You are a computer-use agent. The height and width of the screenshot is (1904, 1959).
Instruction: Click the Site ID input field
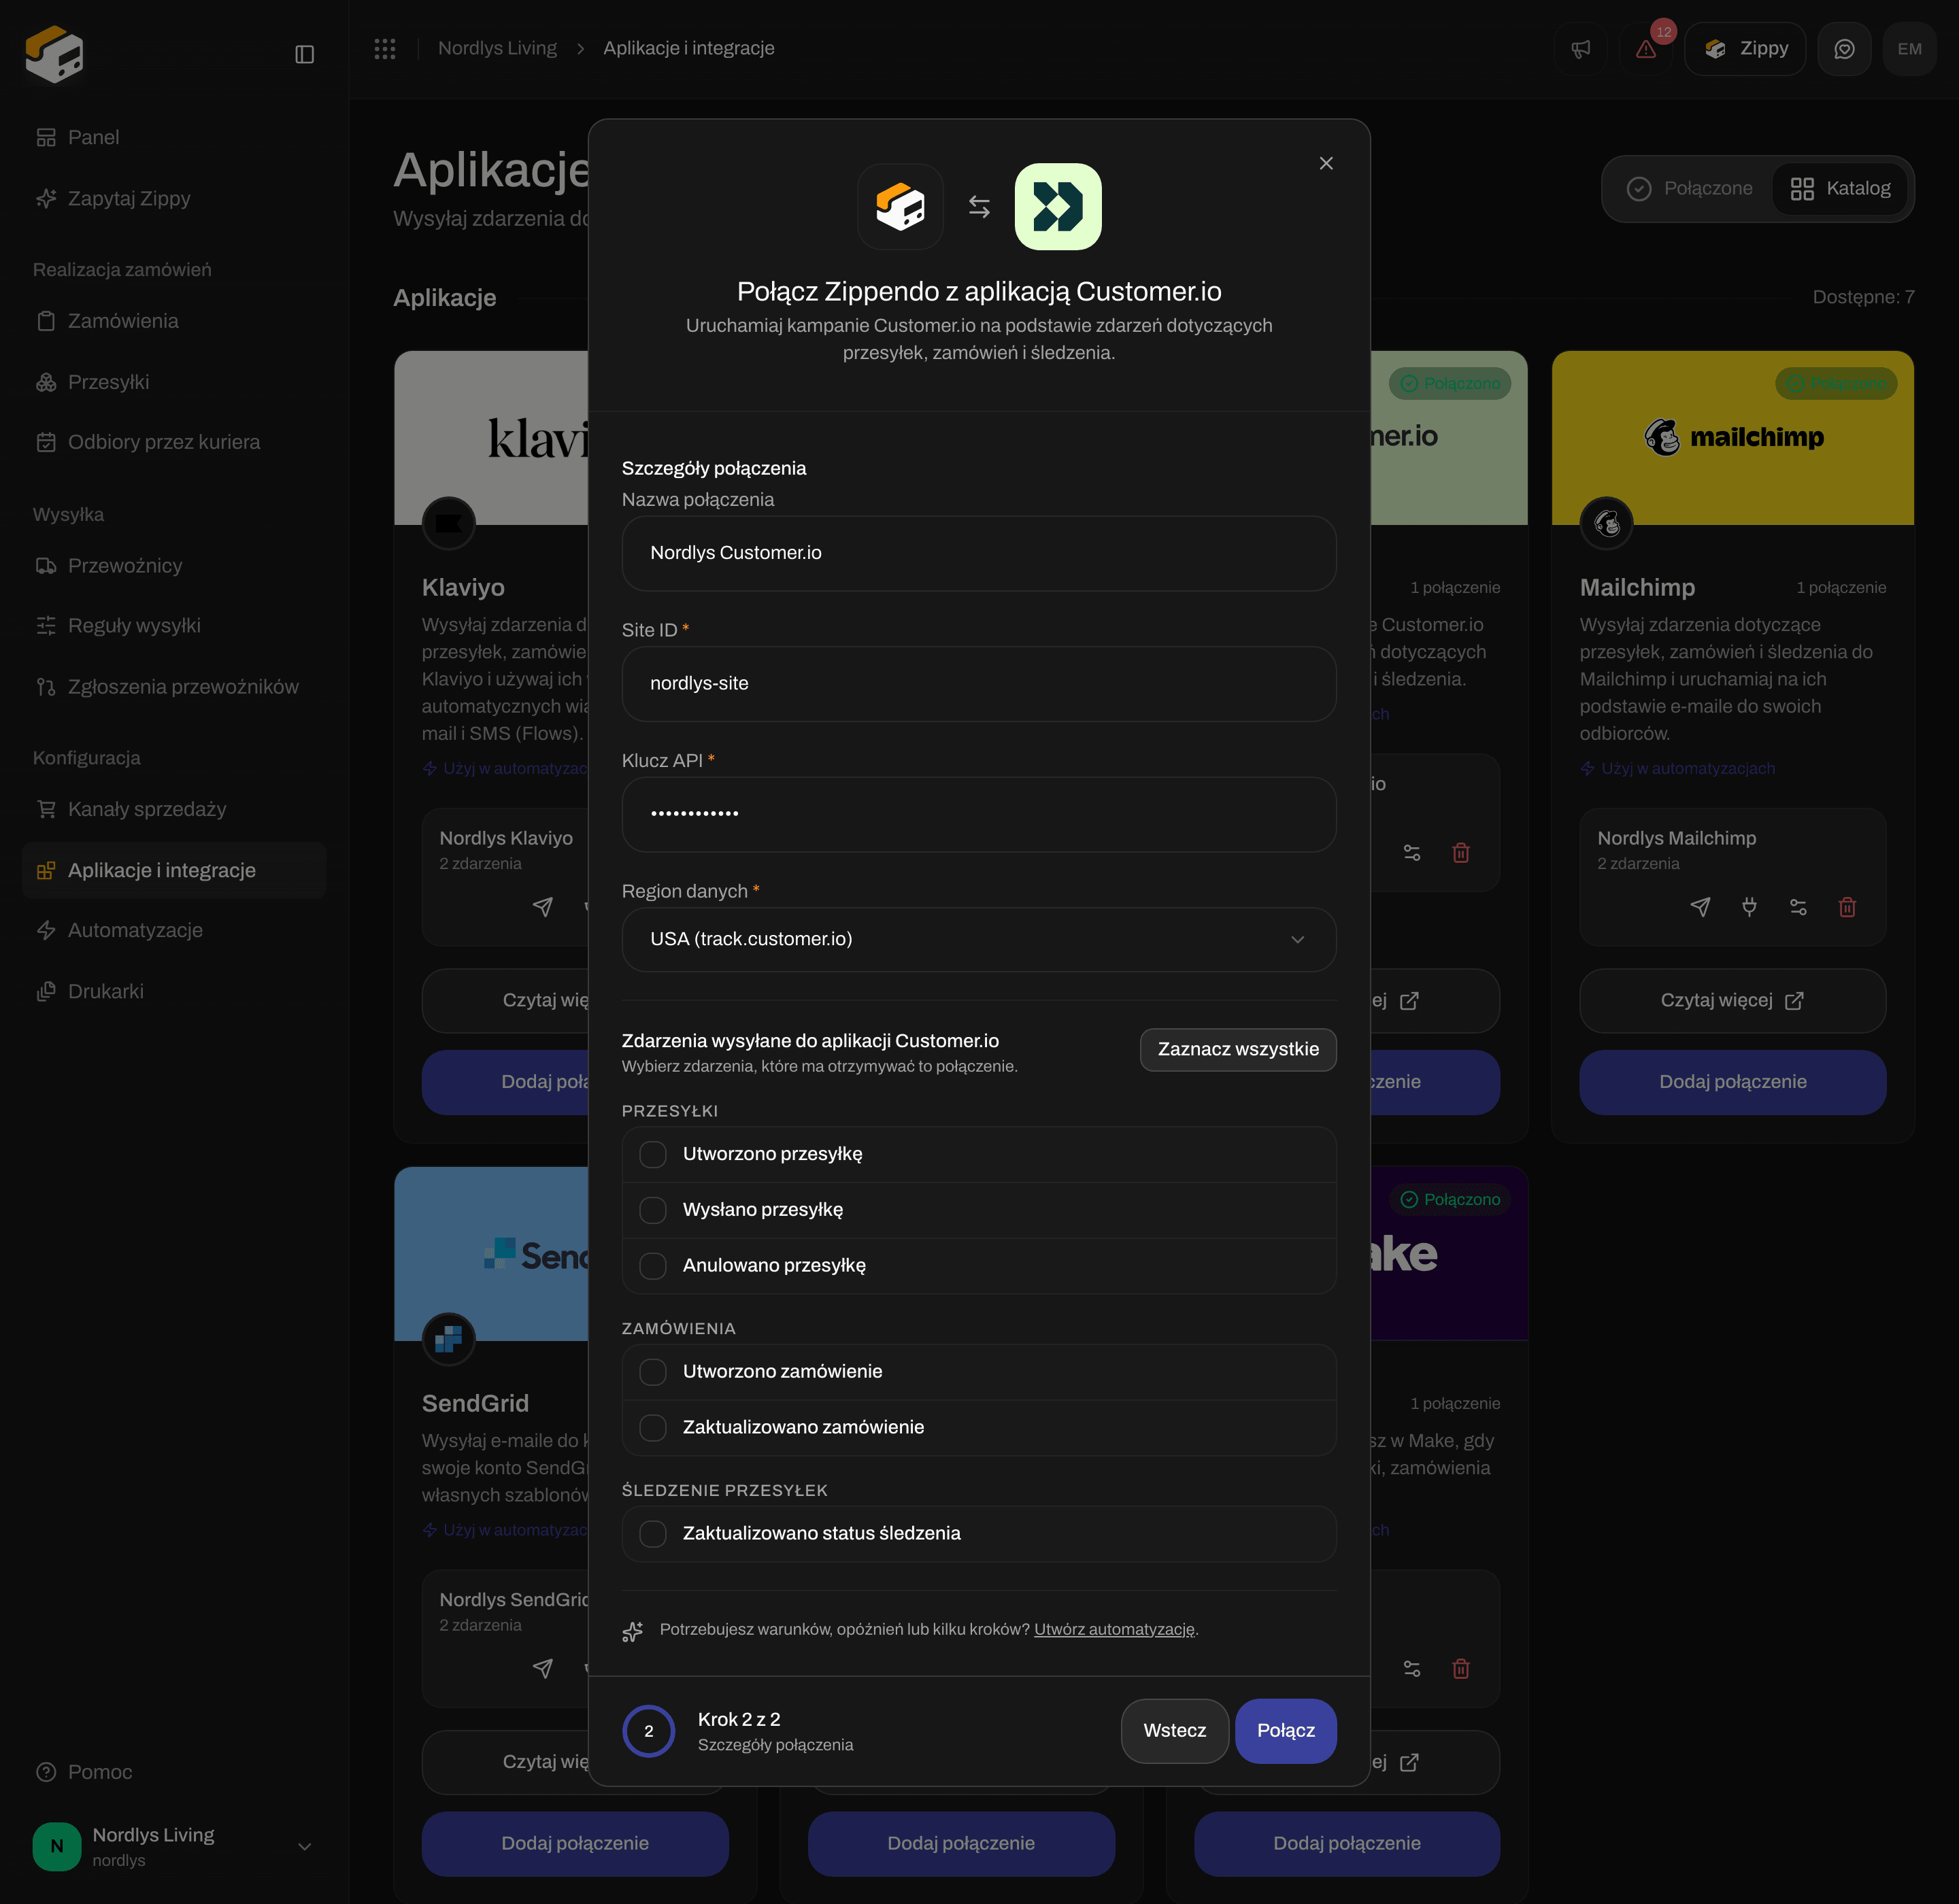coord(979,683)
